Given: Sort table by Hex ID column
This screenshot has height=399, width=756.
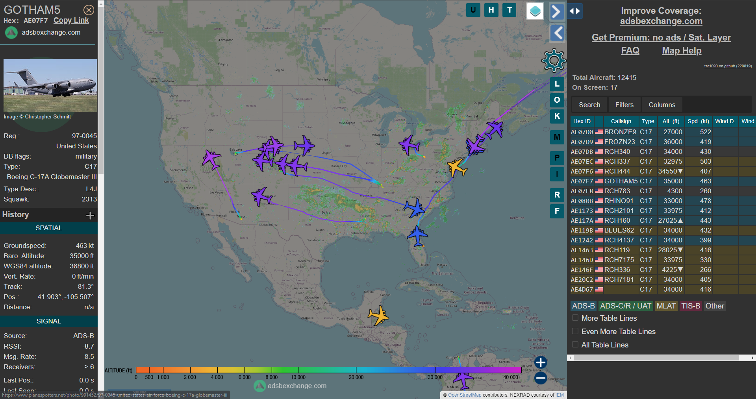Looking at the screenshot, I should [x=582, y=121].
